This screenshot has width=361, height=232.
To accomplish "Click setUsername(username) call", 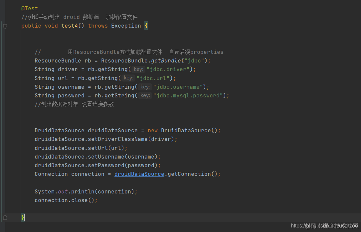I will 123,157.
